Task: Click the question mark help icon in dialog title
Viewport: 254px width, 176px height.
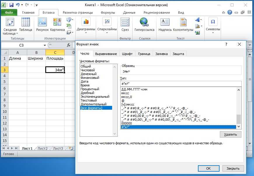Action: (226, 44)
